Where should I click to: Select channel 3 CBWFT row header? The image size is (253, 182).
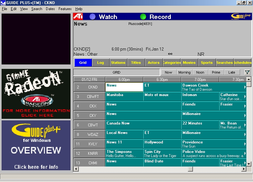click(89, 97)
